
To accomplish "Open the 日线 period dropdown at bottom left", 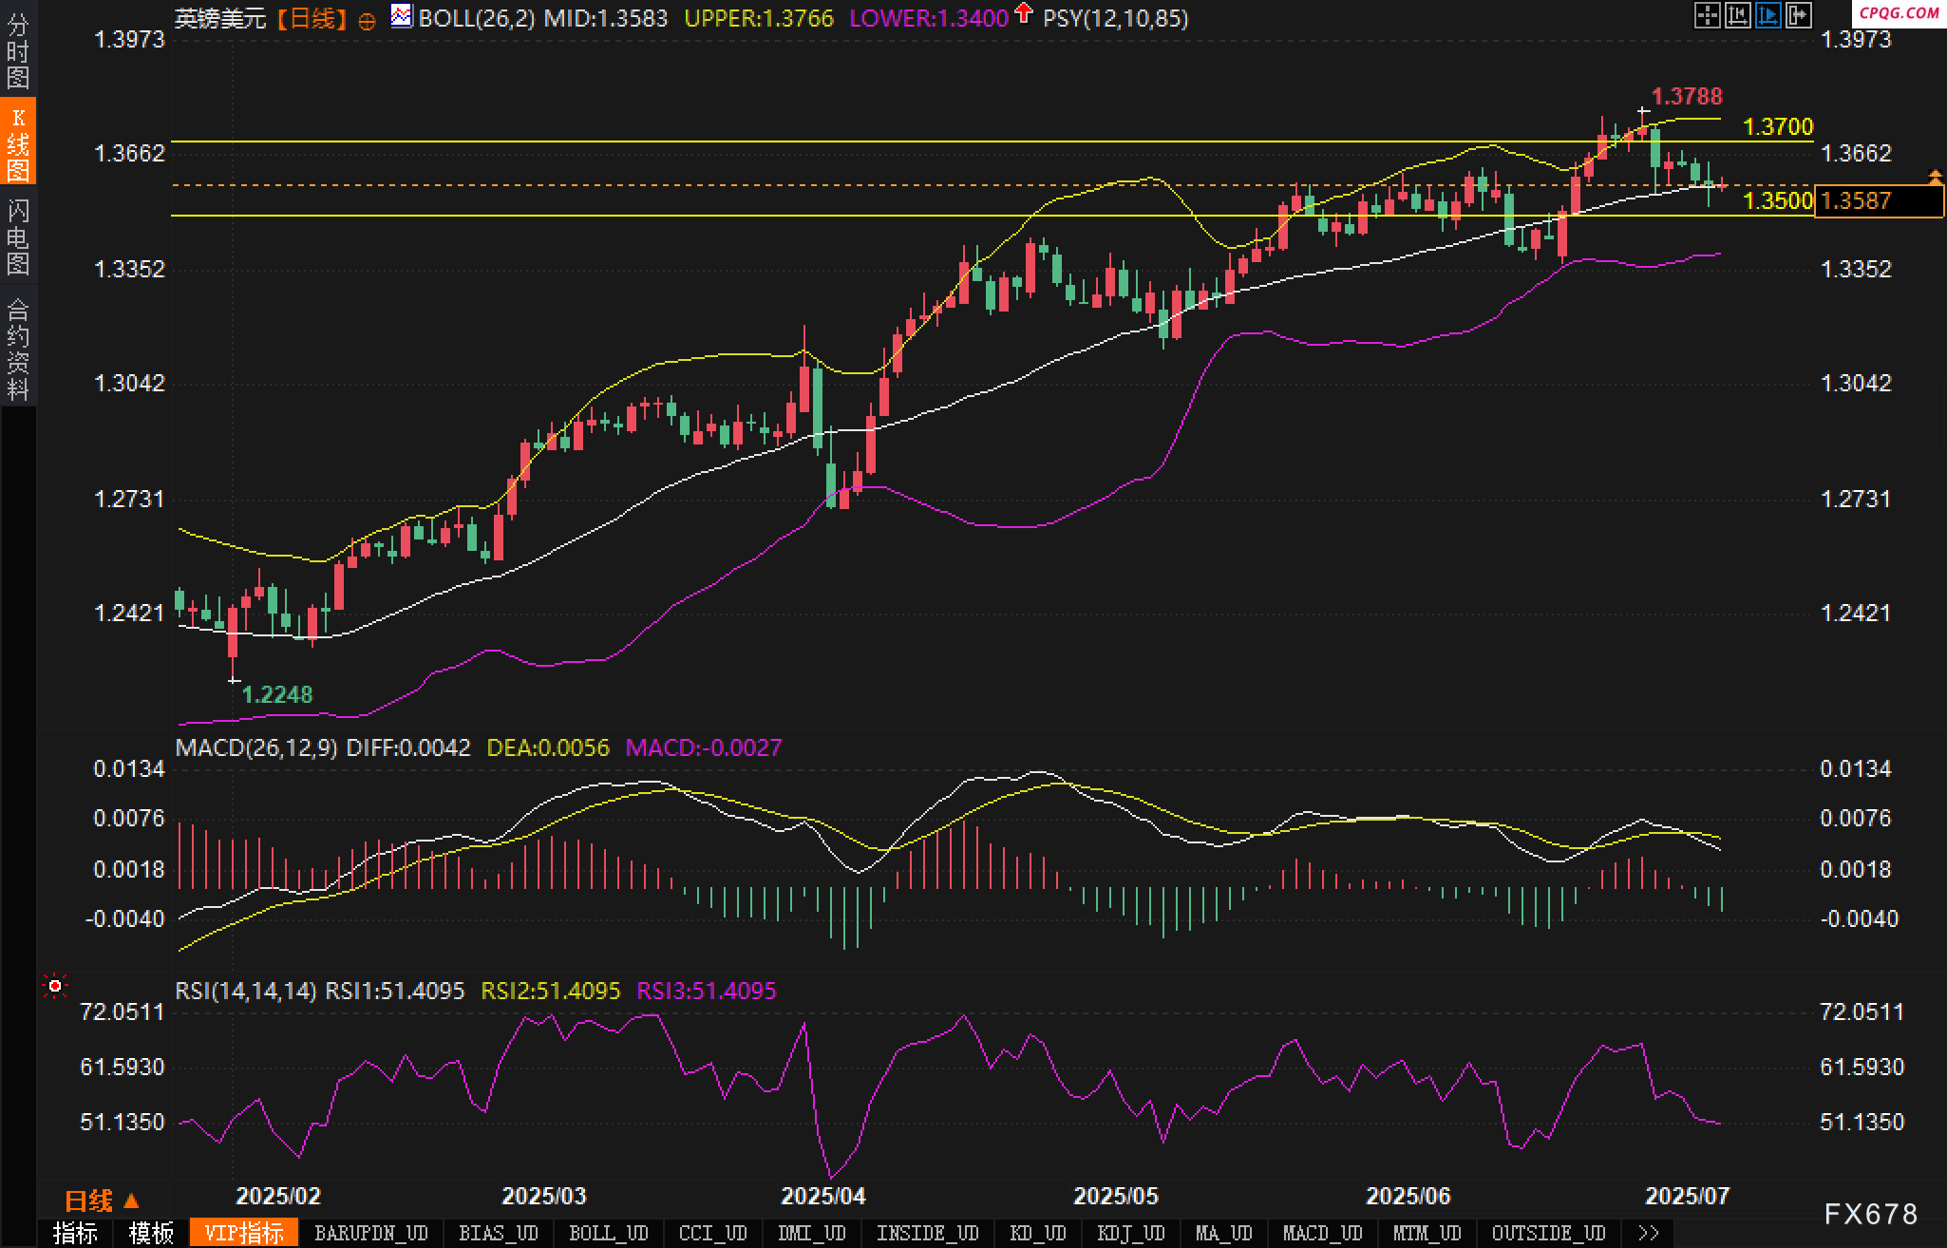I will (101, 1201).
